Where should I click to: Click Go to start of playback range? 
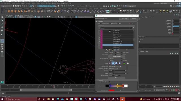pyautogui.click(x=164, y=86)
